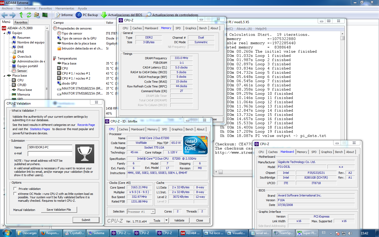The width and height of the screenshot is (379, 237).
Task: Select Overclock in AIDA64 tree
Action: point(24,57)
